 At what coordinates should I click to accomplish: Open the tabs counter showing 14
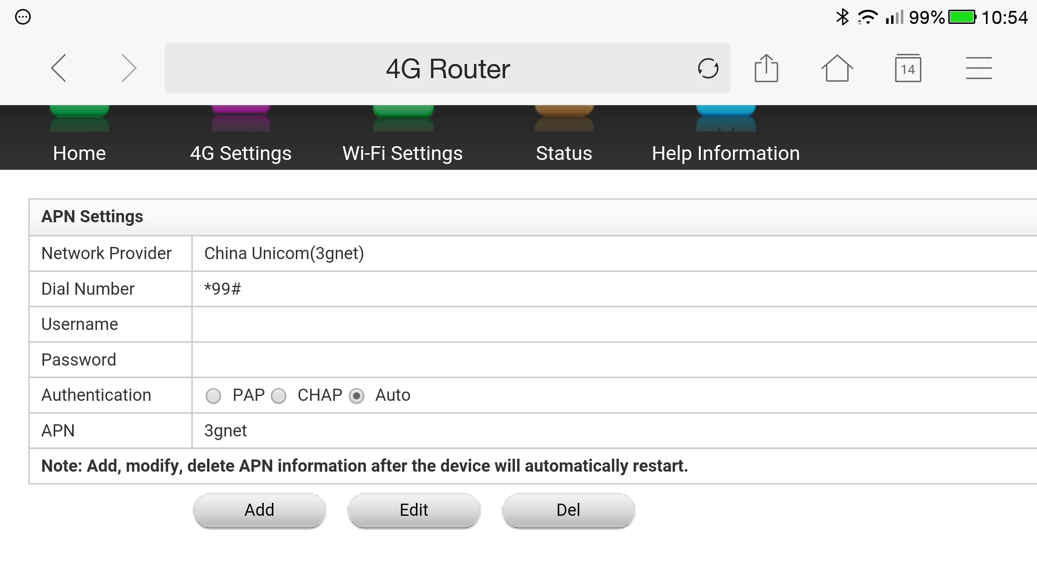[908, 68]
